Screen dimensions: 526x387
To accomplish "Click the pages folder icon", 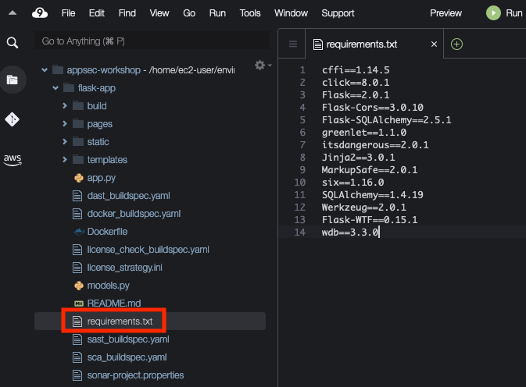I will coord(78,124).
